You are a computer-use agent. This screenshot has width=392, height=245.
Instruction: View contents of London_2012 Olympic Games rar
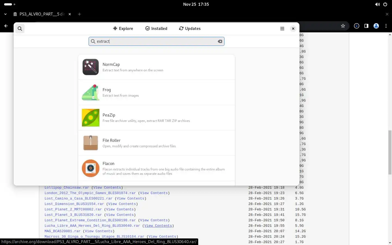click(154, 193)
